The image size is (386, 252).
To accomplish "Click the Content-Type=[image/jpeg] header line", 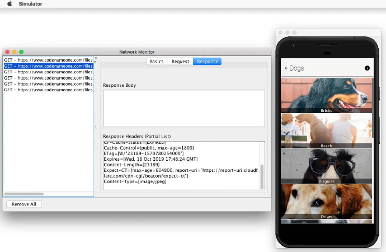I will (x=135, y=181).
